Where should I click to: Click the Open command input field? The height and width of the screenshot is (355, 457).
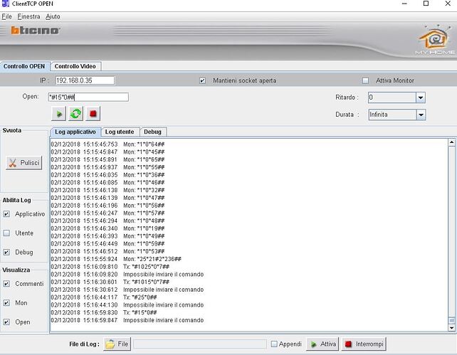(x=88, y=97)
